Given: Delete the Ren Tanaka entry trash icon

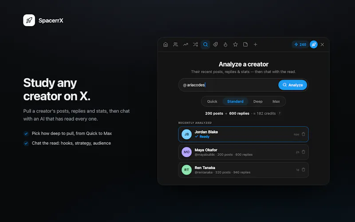Looking at the screenshot, I should click(304, 170).
